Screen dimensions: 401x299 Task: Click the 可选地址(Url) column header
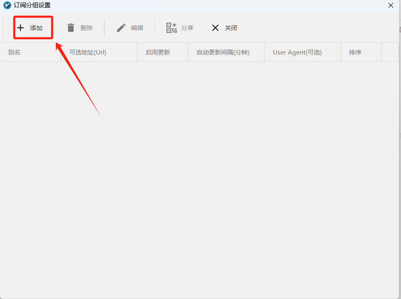click(88, 52)
